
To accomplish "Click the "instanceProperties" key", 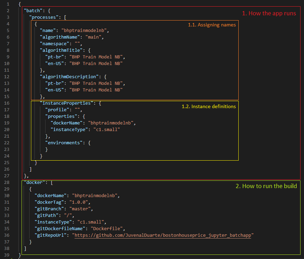I will pyautogui.click(x=66, y=103).
